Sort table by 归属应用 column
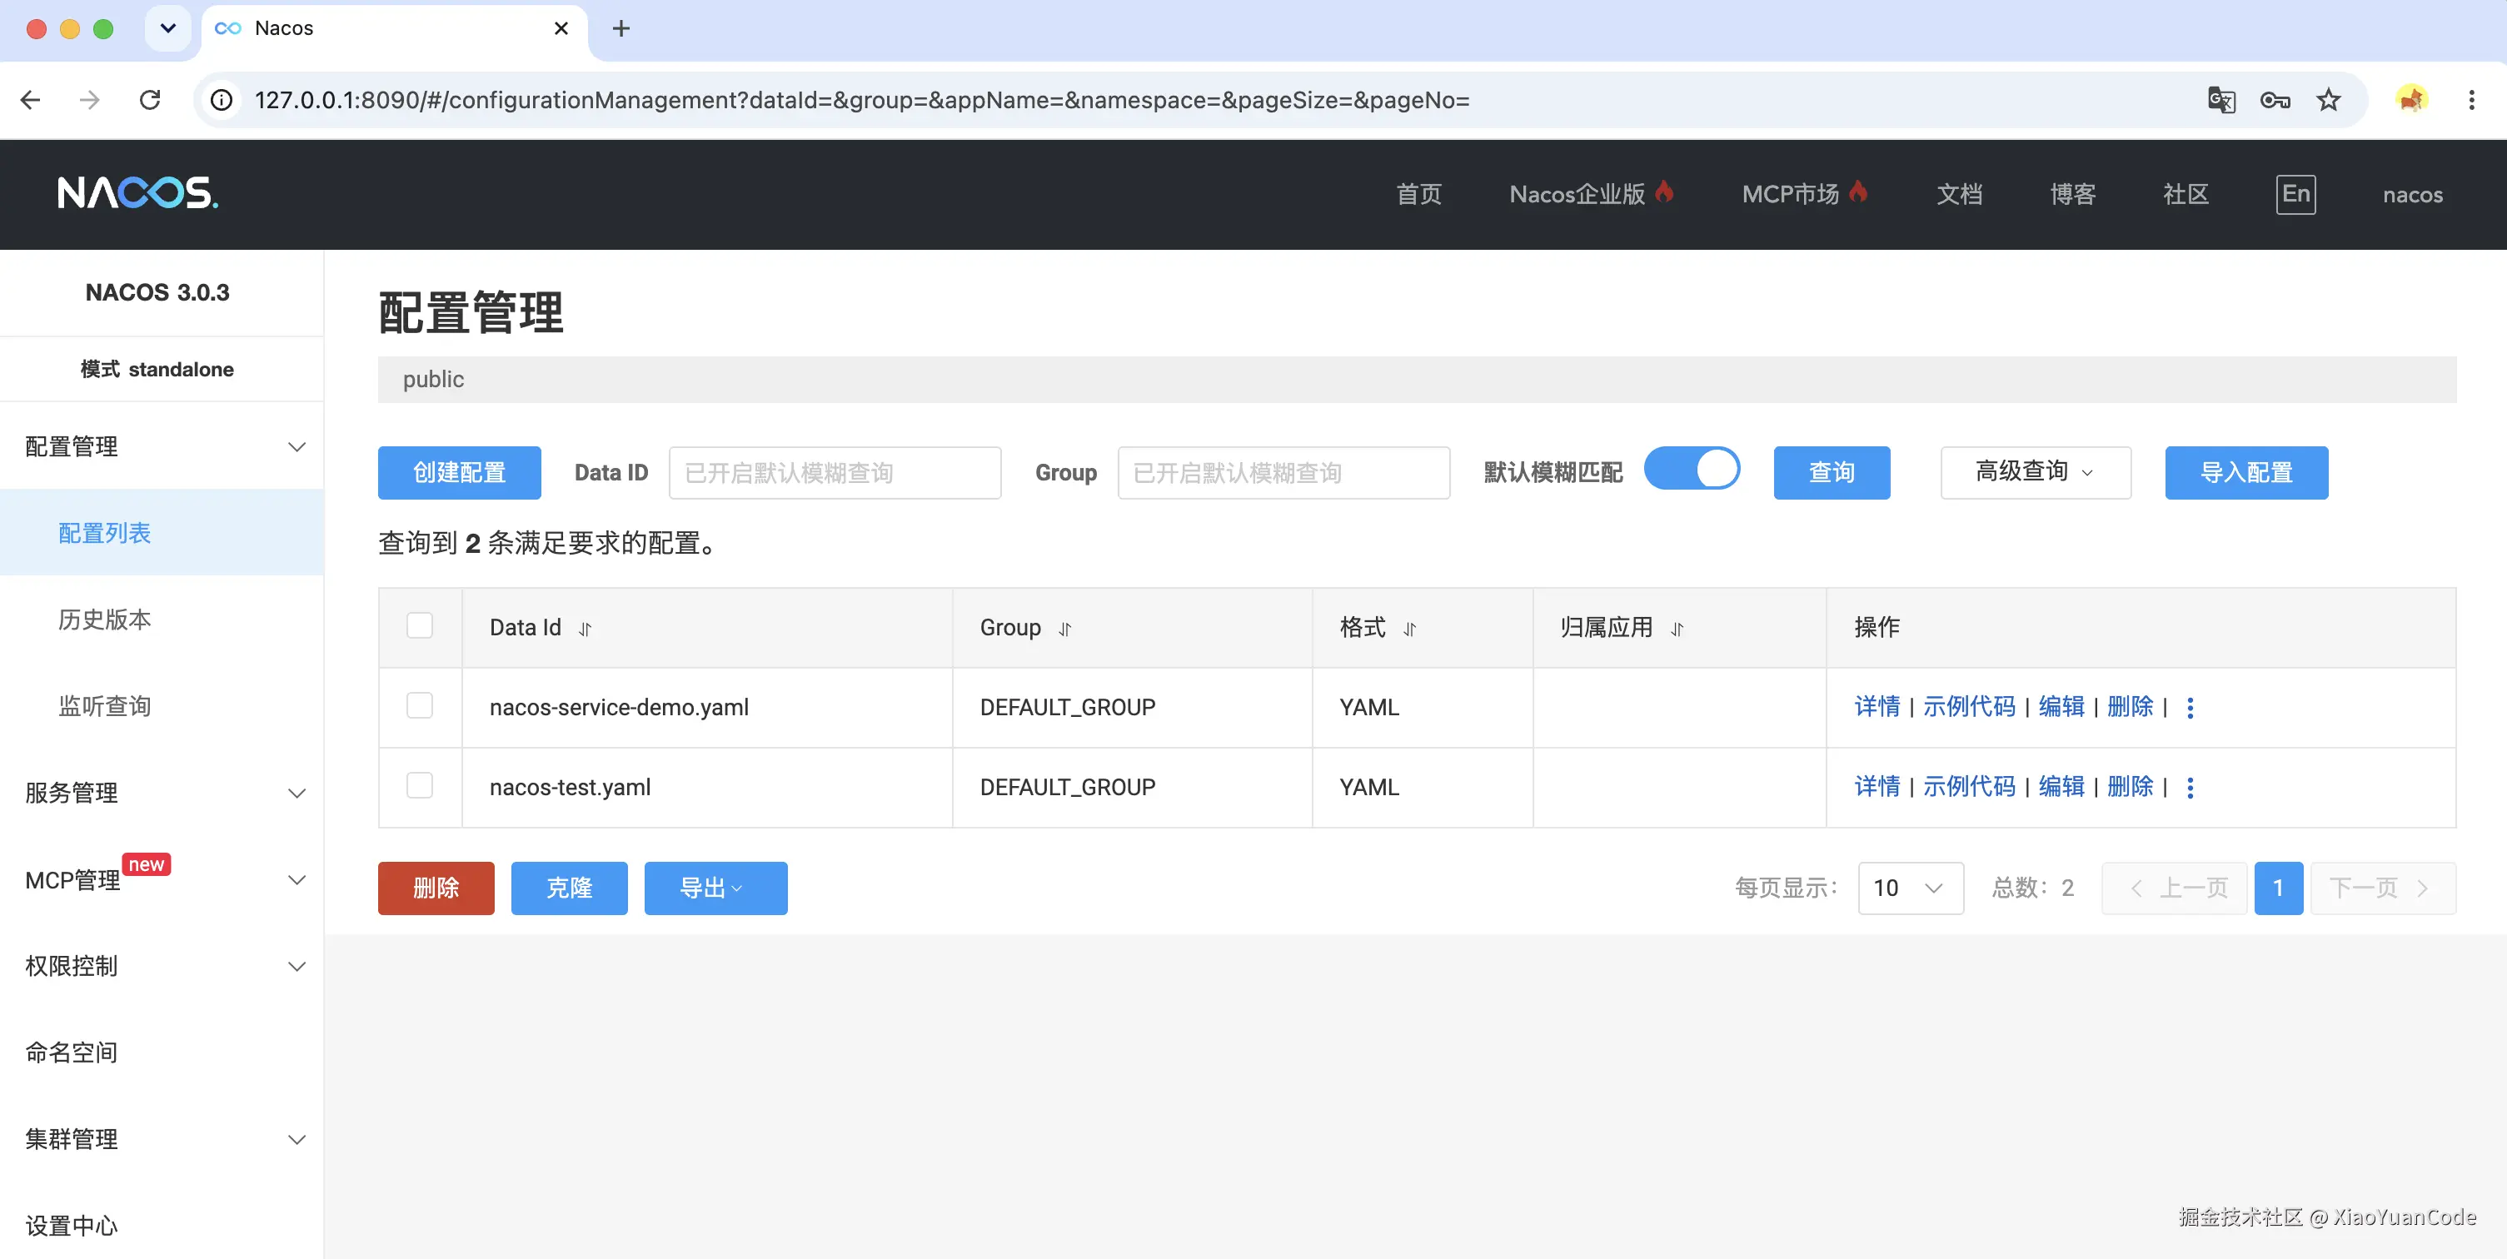 1677,629
